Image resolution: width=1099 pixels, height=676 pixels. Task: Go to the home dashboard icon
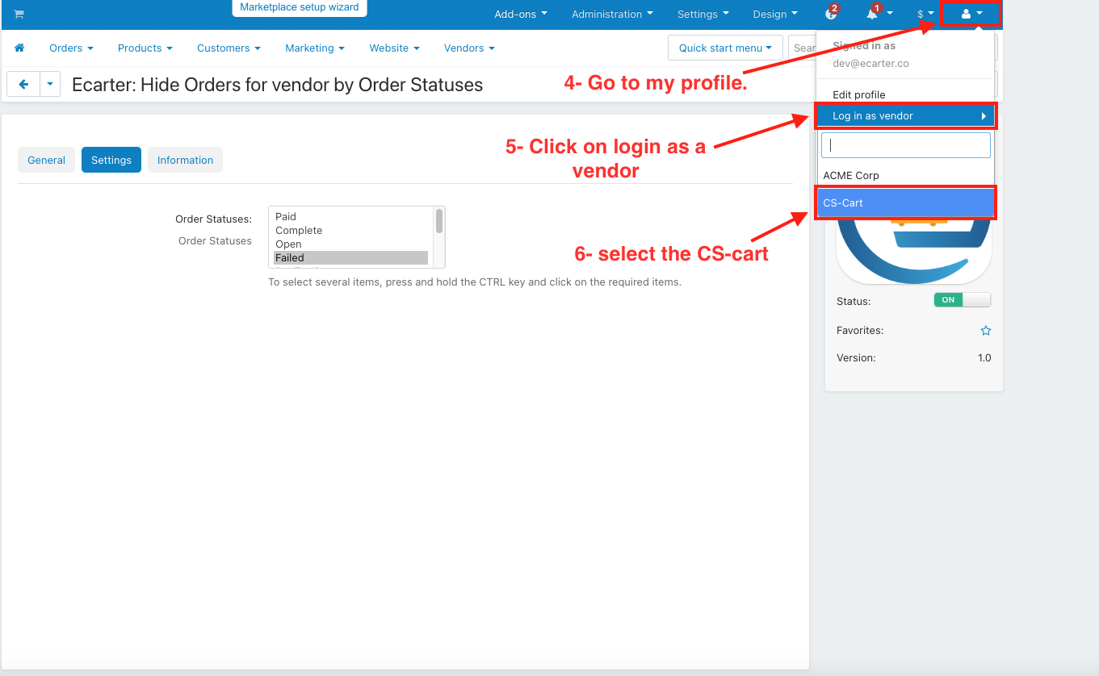[19, 48]
